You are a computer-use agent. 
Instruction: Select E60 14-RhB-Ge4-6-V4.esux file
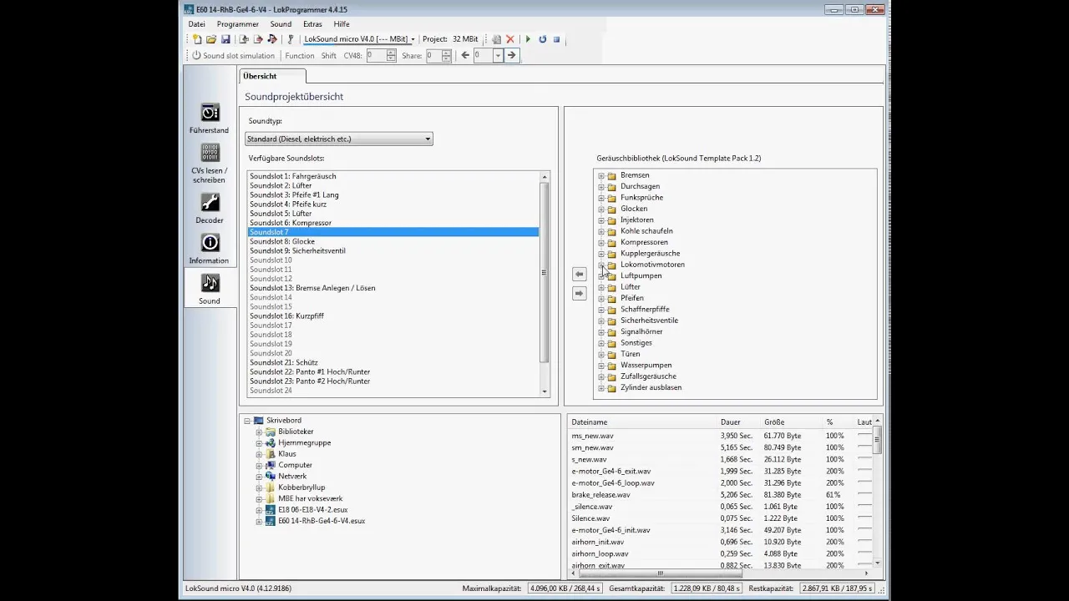point(322,521)
